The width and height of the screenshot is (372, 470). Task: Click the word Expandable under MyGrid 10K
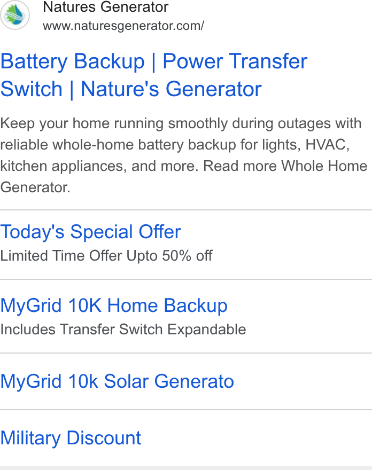coord(207,329)
